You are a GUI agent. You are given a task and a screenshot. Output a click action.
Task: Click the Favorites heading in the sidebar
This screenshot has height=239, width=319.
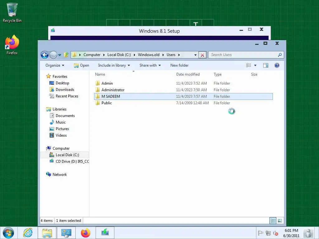coord(60,77)
